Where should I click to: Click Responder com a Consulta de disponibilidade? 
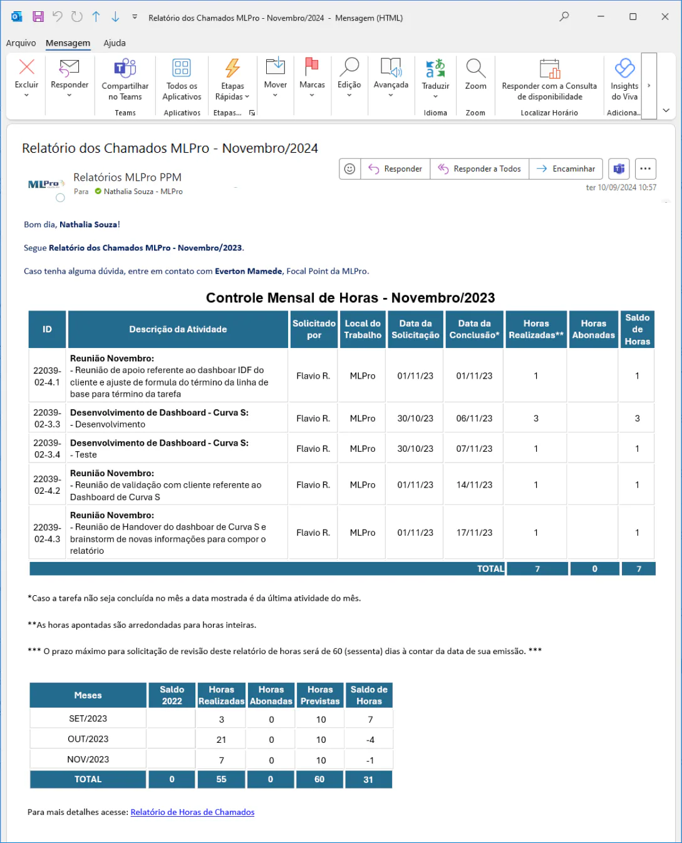tap(549, 79)
